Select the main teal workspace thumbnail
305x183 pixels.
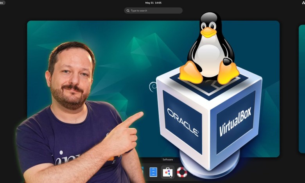[x=153, y=89]
